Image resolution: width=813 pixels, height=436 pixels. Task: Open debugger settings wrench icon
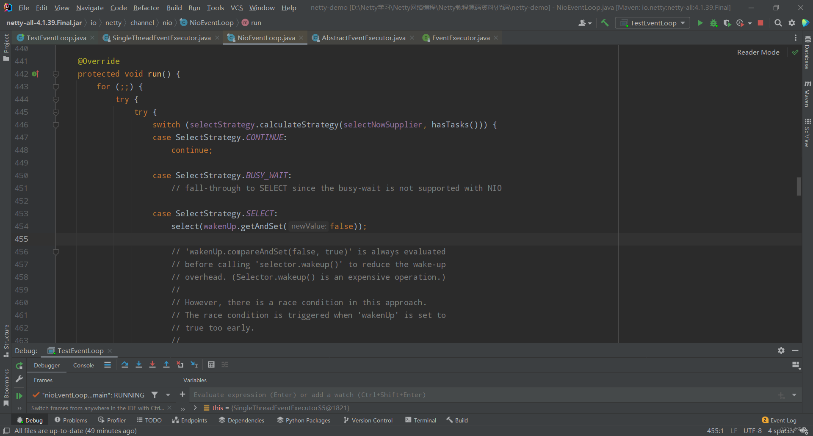click(19, 379)
